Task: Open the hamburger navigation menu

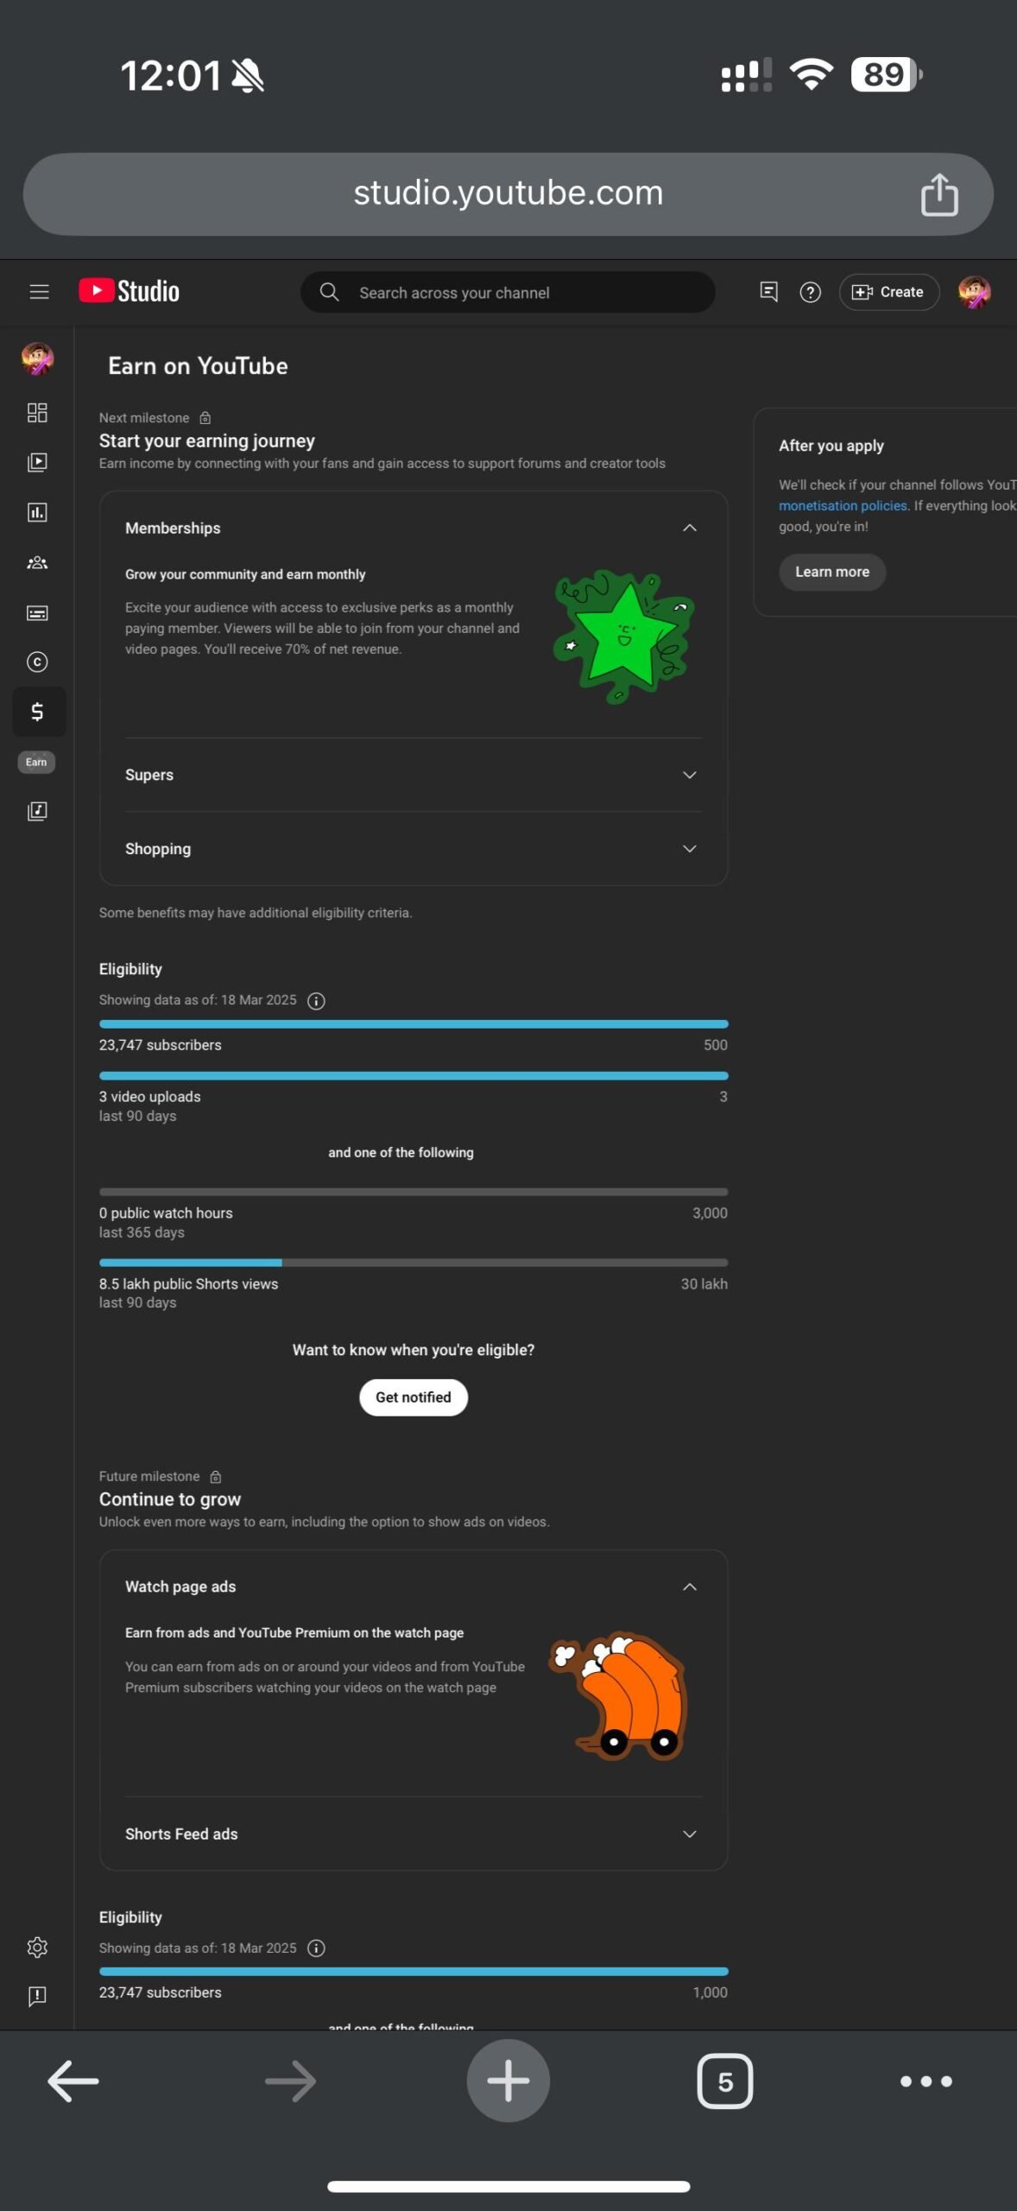Action: [39, 292]
